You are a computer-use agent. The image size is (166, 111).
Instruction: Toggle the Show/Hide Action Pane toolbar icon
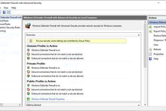pyautogui.click(x=9, y=12)
